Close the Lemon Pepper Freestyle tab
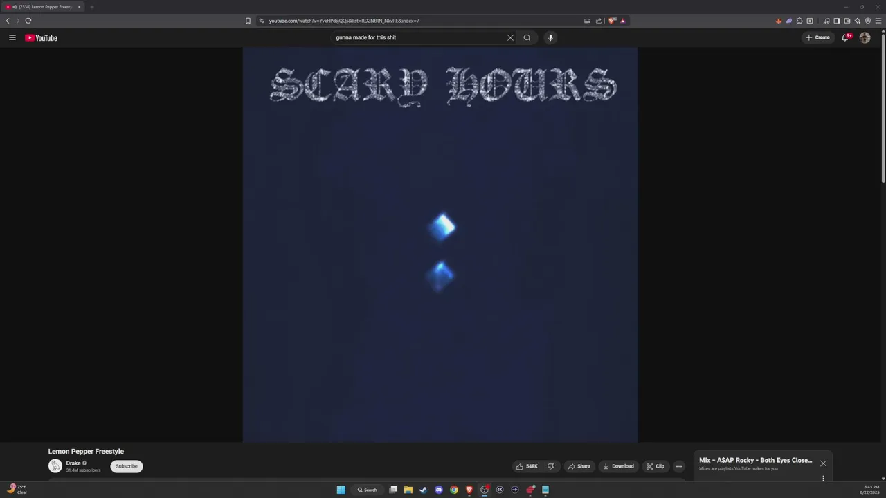 coord(79,7)
